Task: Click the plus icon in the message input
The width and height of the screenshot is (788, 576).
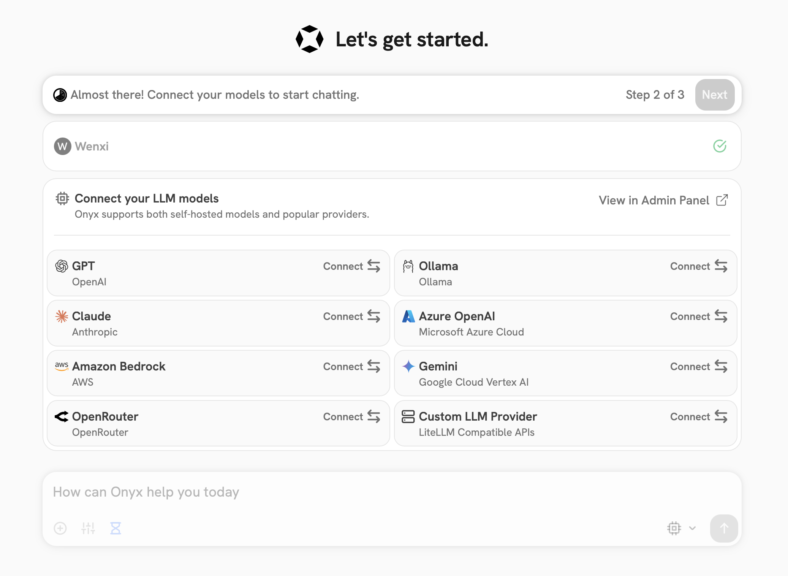Action: coord(60,528)
